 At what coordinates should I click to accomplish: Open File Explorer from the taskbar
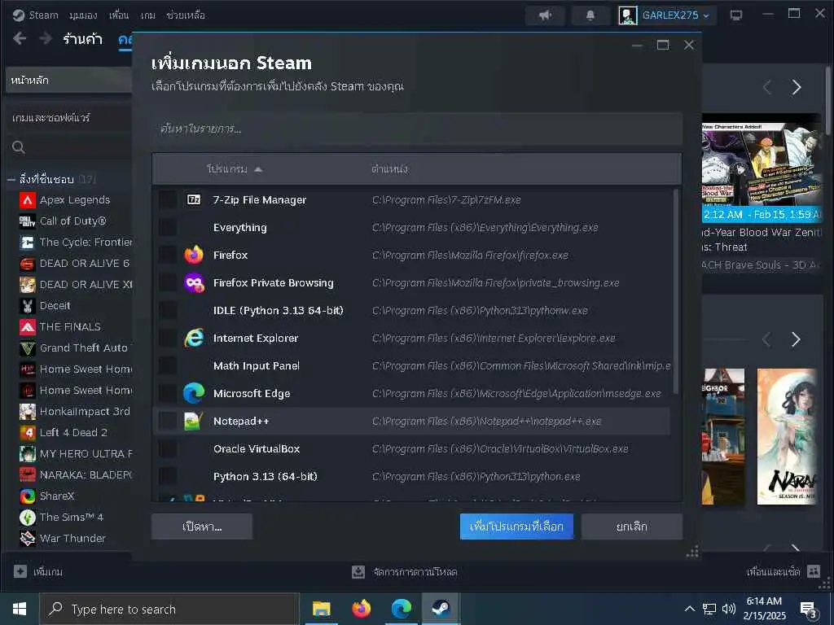(x=321, y=609)
